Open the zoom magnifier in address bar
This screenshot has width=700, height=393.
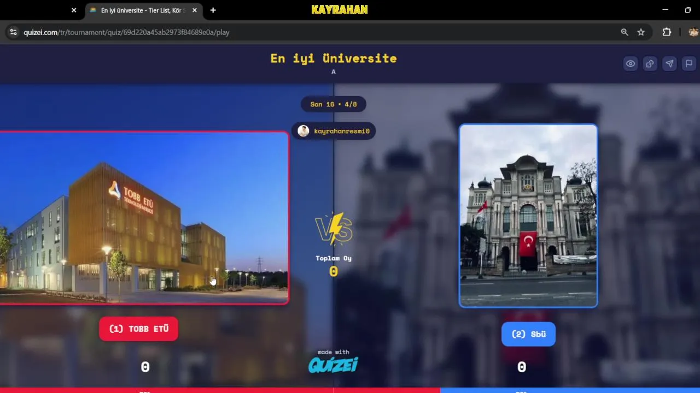[x=625, y=32]
